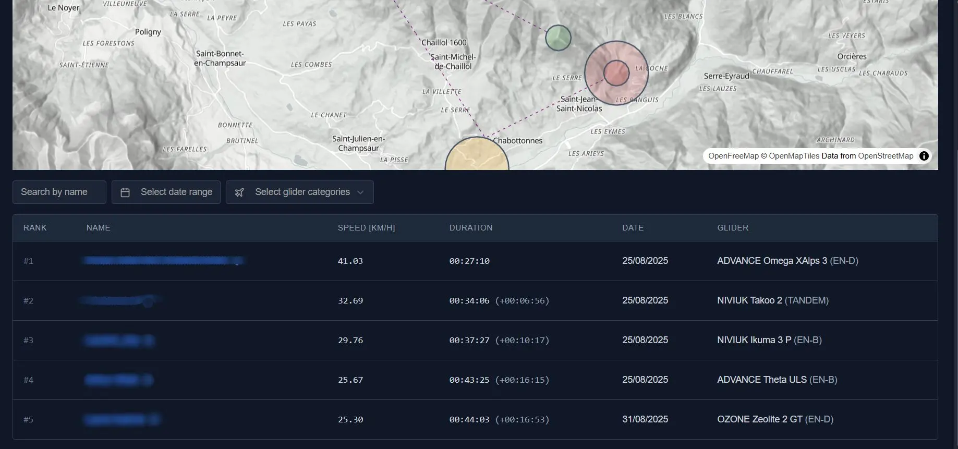This screenshot has width=958, height=449.
Task: Sort by the DATE column header
Action: 633,228
